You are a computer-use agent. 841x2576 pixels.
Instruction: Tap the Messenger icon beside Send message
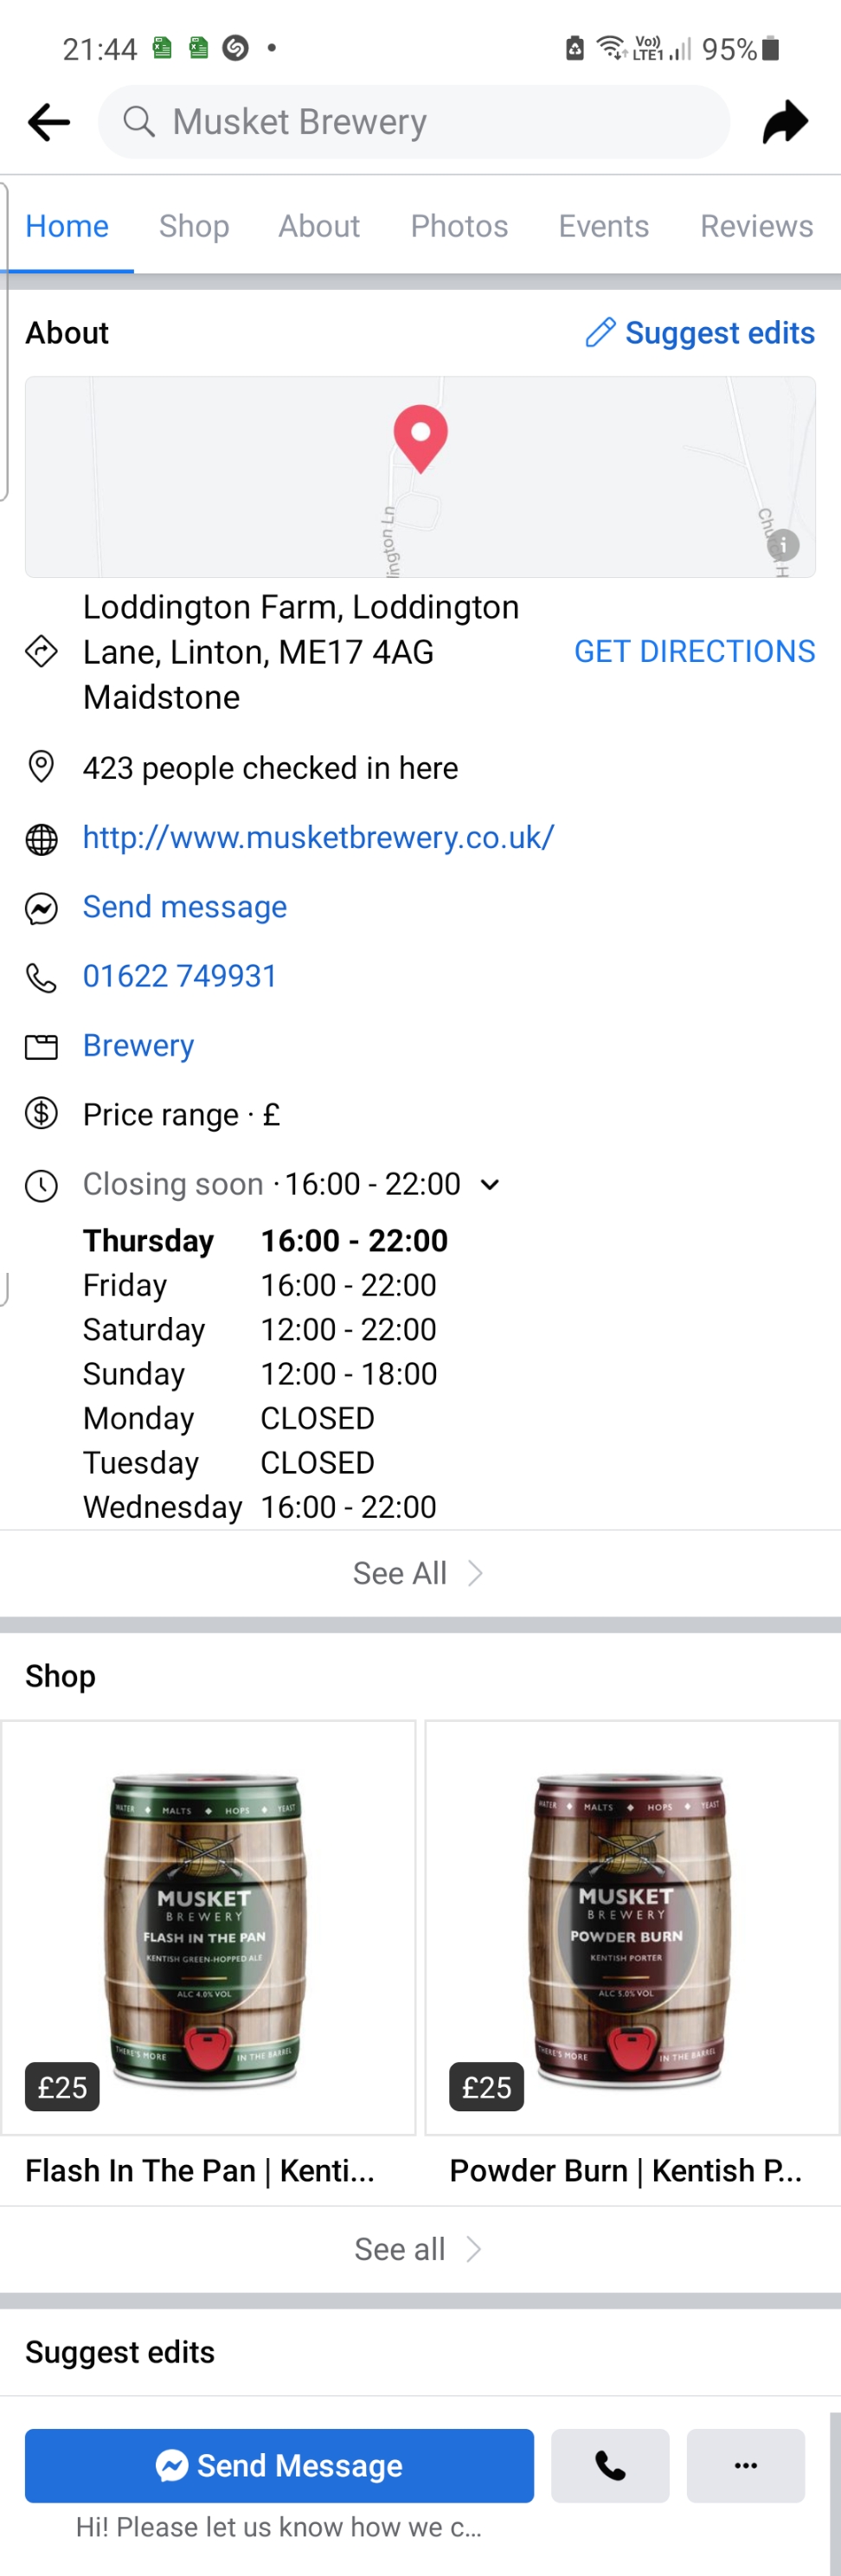pyautogui.click(x=41, y=908)
